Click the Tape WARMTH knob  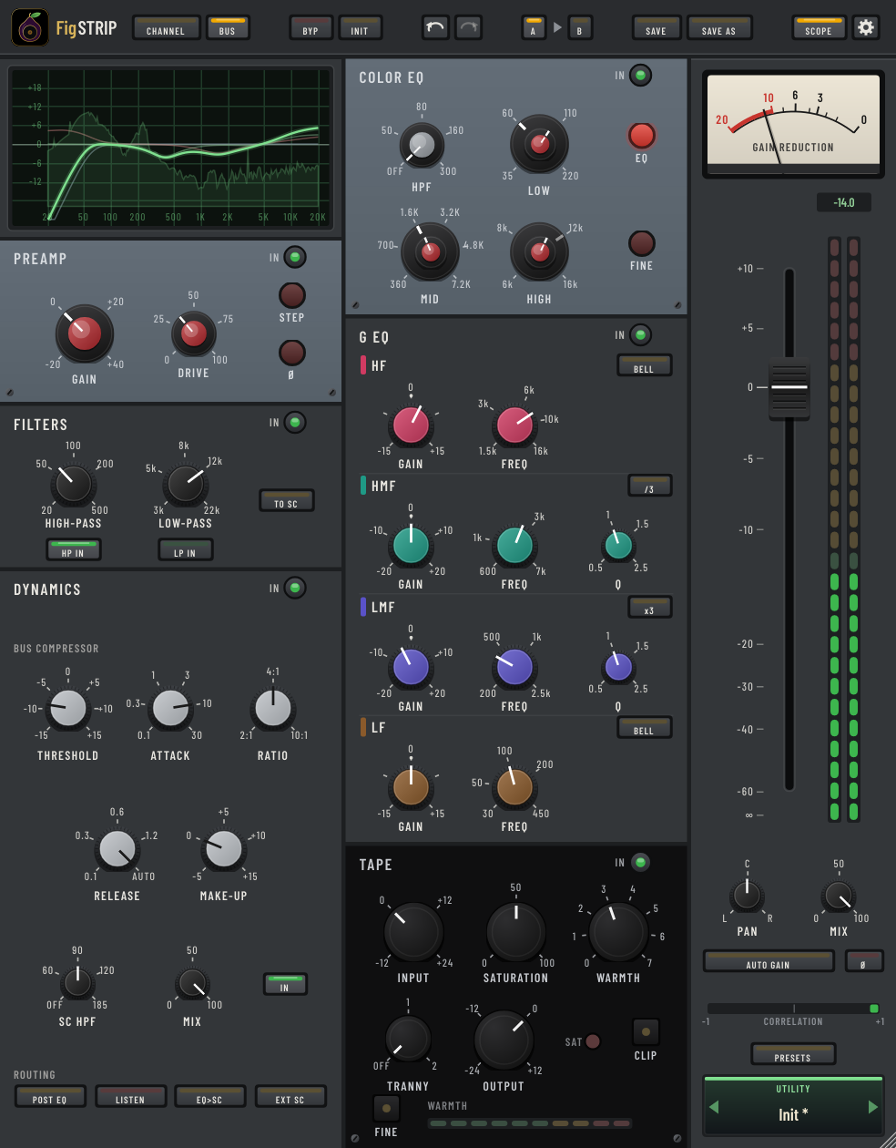pos(618,932)
